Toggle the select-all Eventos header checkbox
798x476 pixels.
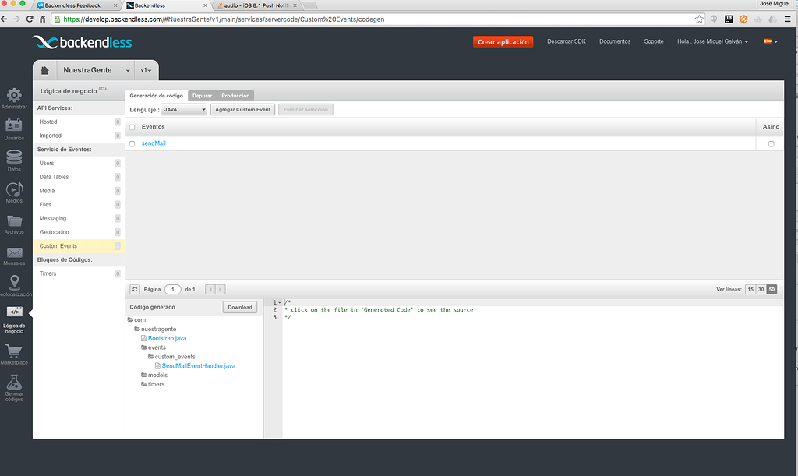coord(132,127)
